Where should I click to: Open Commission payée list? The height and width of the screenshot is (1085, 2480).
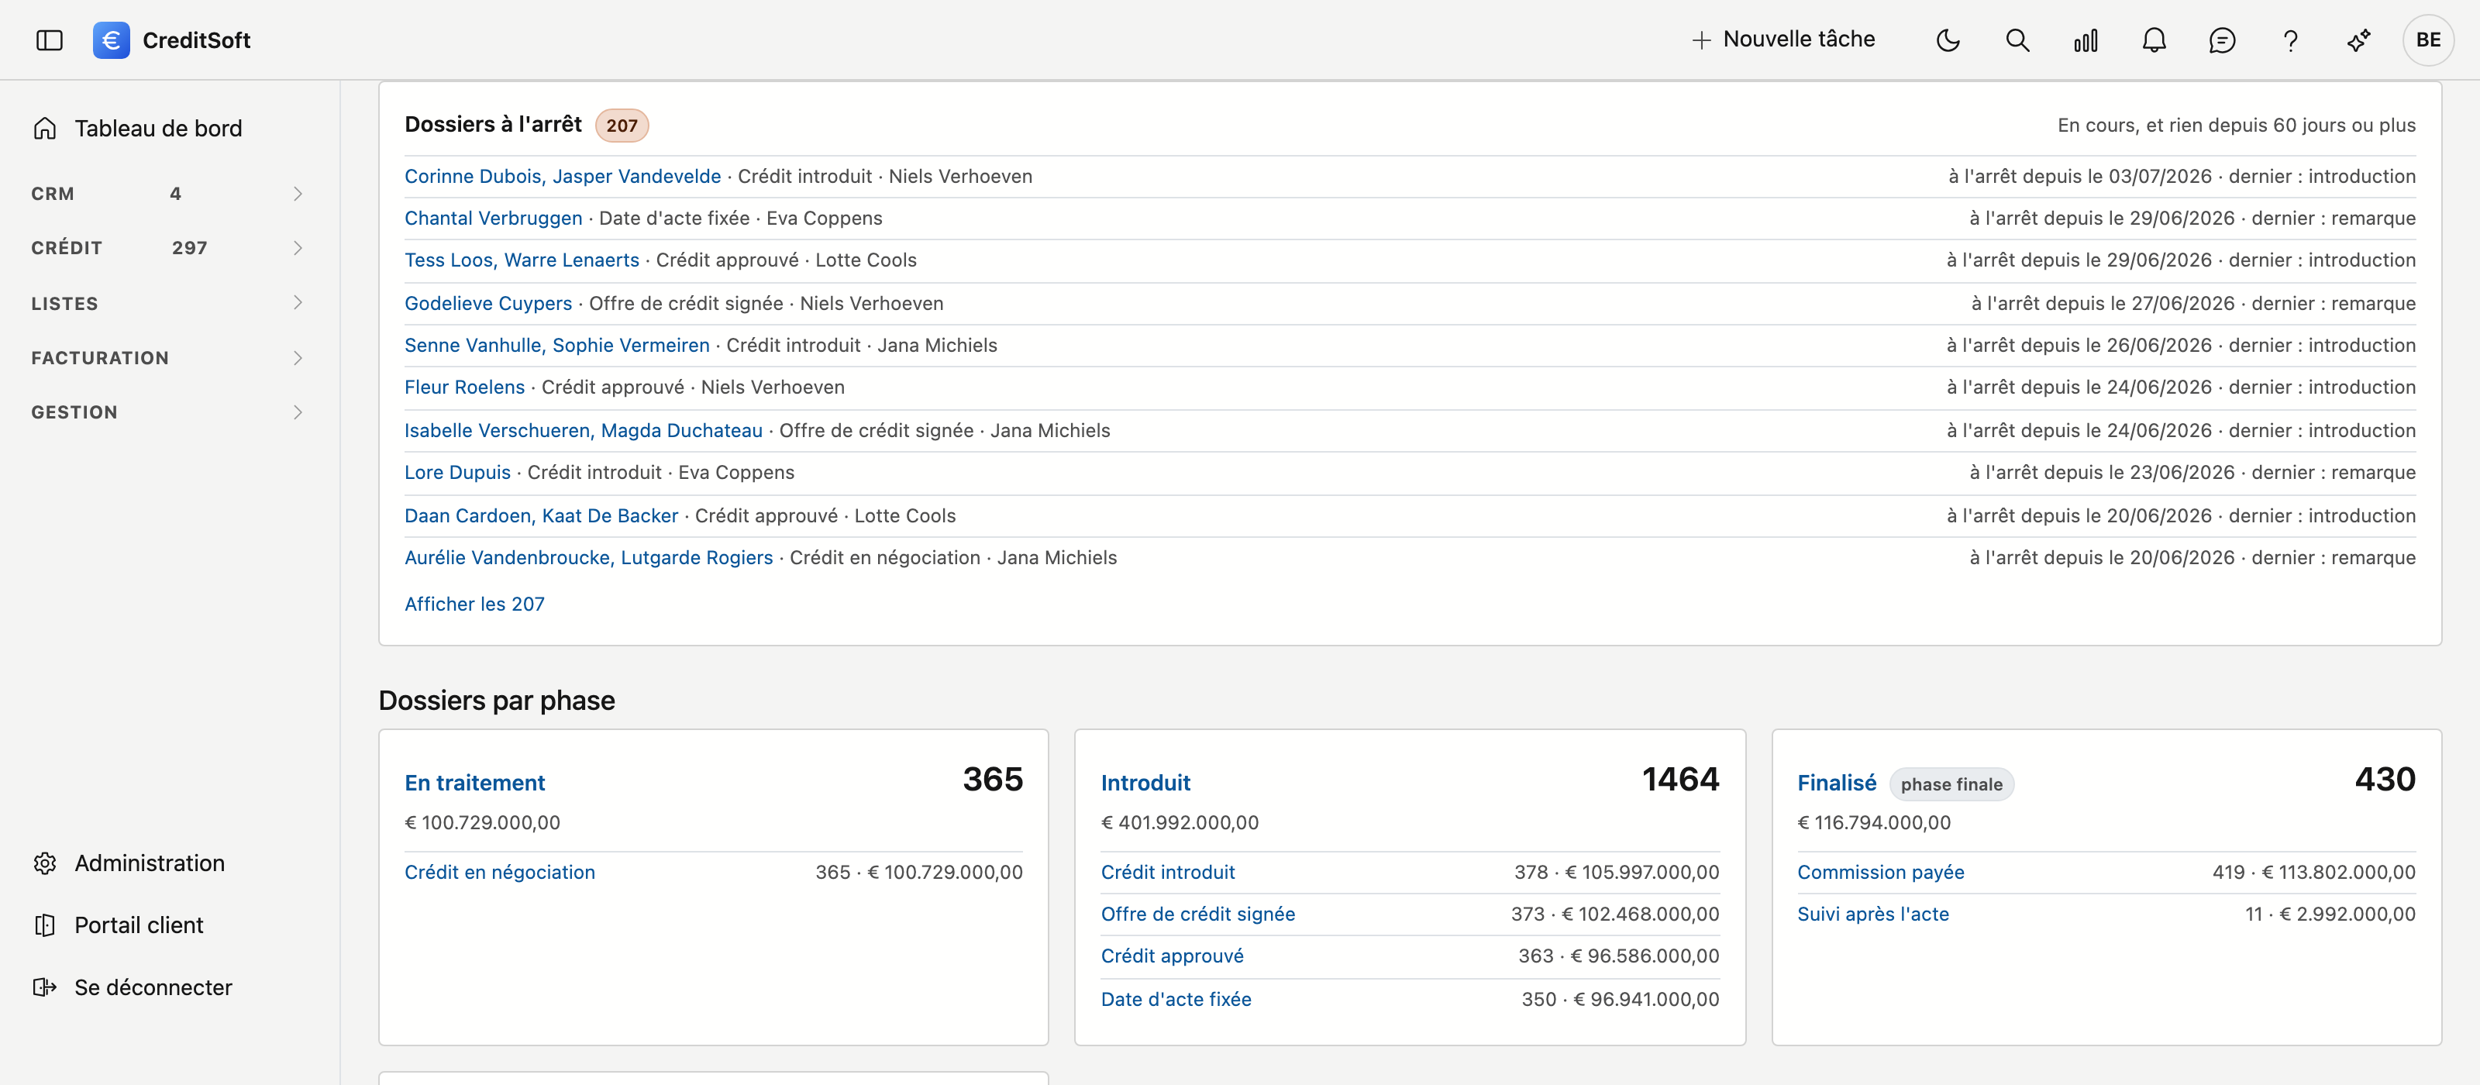[1880, 872]
